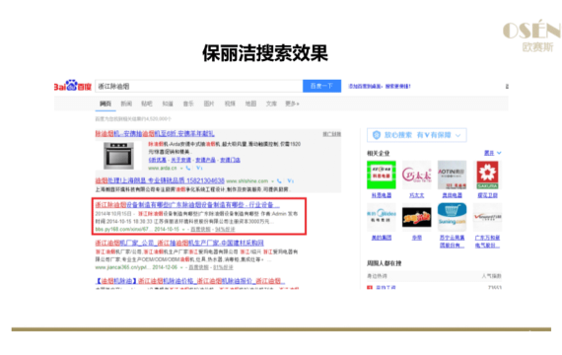Click the 相关企业 section heading
562x355 pixels.
[379, 154]
